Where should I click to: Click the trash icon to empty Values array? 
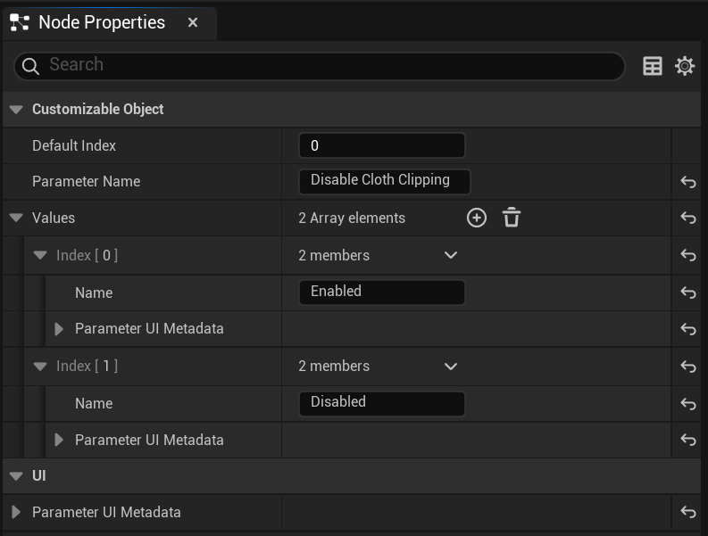512,218
